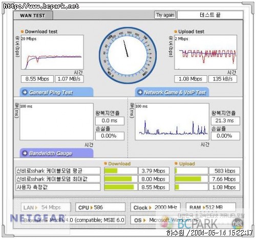Open the Network Game & VoIP Test section

tap(172, 92)
